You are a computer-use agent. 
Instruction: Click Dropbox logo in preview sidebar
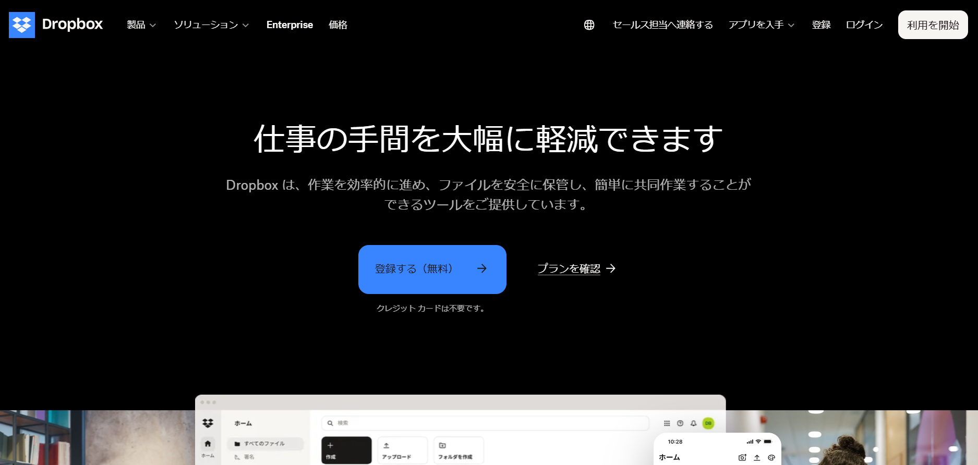point(208,423)
